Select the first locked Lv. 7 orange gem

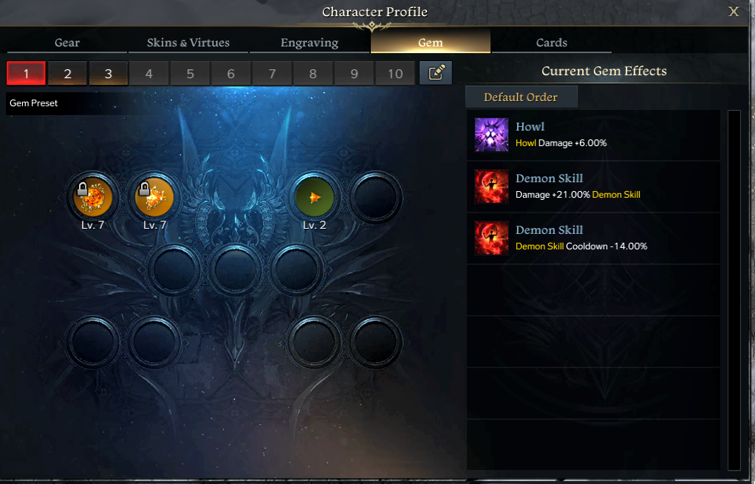(x=92, y=197)
